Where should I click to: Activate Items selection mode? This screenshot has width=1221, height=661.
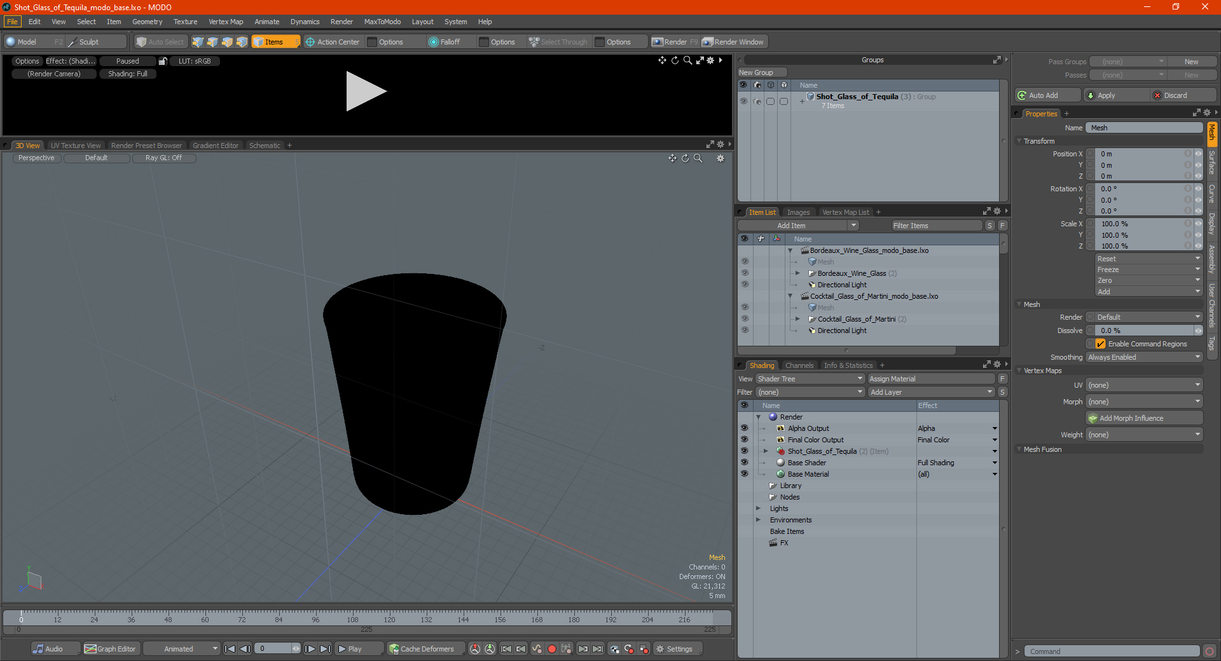[x=275, y=42]
